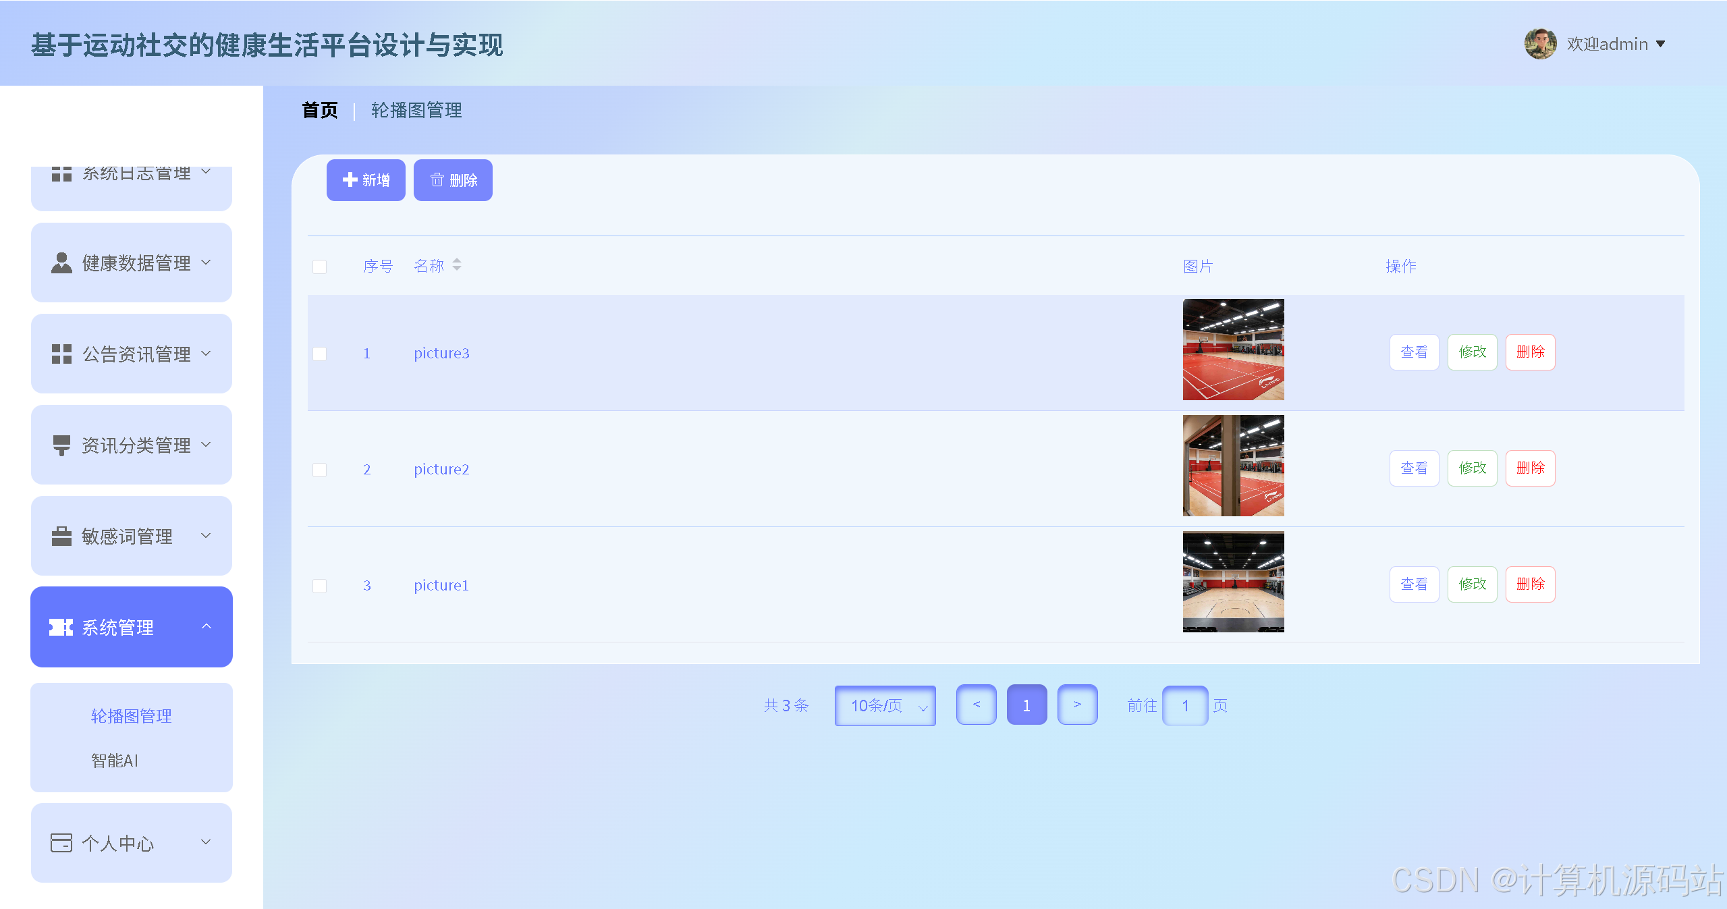This screenshot has height=909, width=1727.
Task: Check the box for picture3 row
Action: click(320, 354)
